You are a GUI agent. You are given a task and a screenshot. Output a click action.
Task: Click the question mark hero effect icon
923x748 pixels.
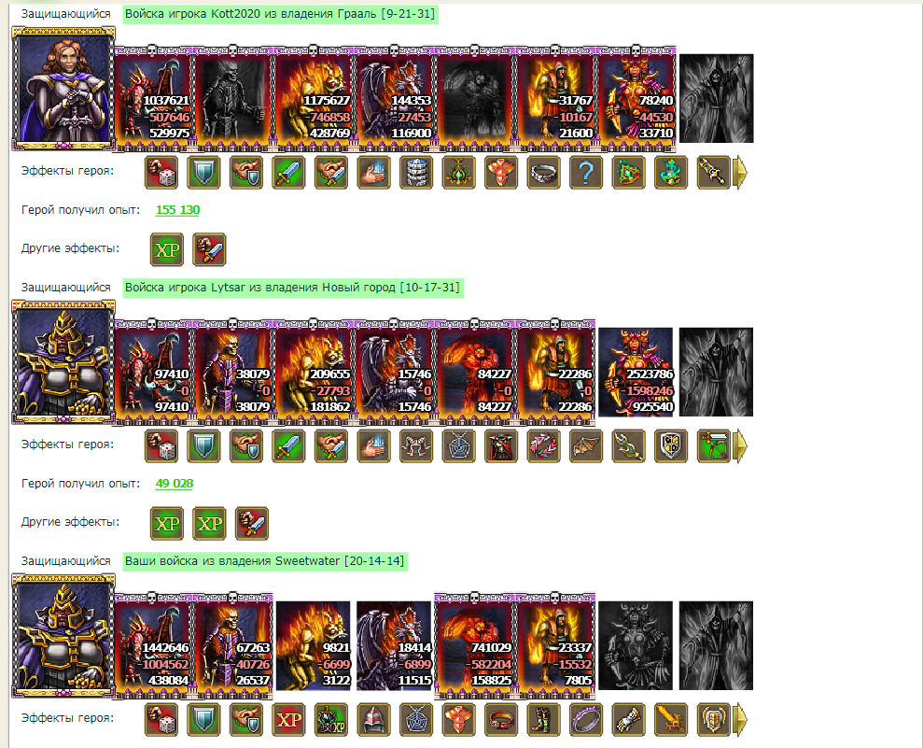(x=586, y=173)
